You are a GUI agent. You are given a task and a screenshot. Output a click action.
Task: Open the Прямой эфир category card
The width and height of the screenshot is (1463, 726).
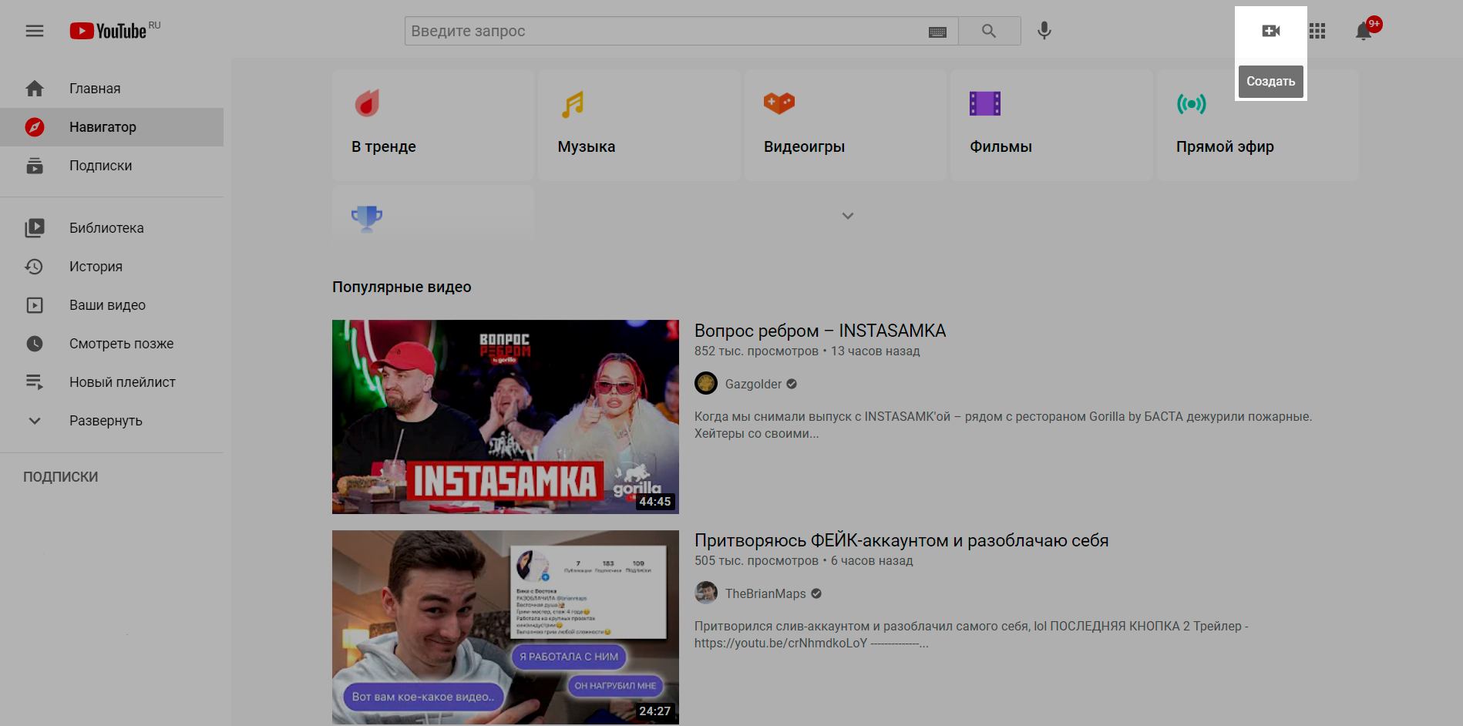(1258, 125)
